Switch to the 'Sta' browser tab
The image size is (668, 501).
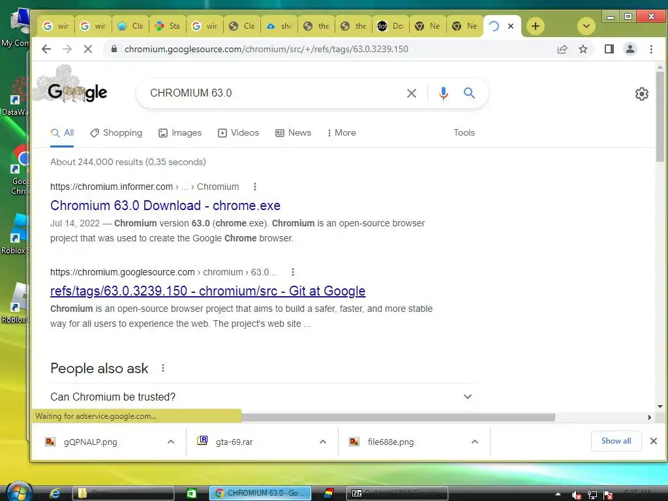(168, 26)
